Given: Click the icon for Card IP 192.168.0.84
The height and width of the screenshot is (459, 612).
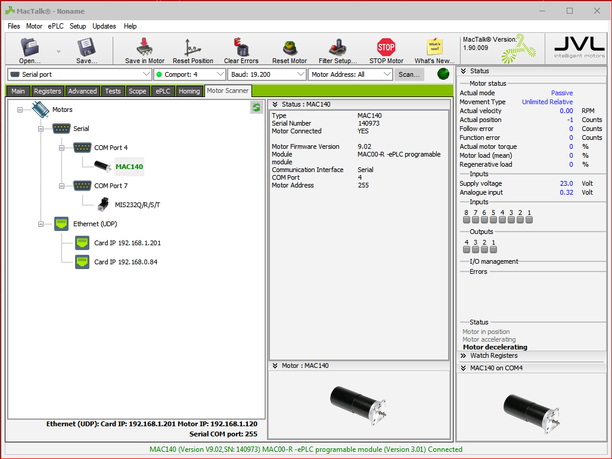Looking at the screenshot, I should tap(82, 262).
